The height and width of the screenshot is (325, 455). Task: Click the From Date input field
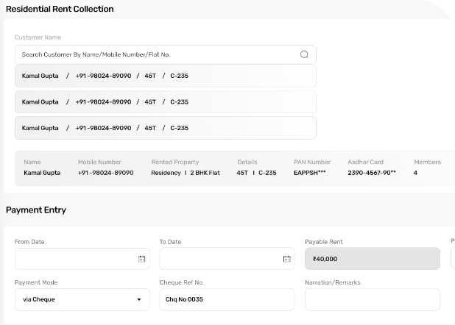tap(82, 259)
